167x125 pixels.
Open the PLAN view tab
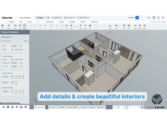52,107
